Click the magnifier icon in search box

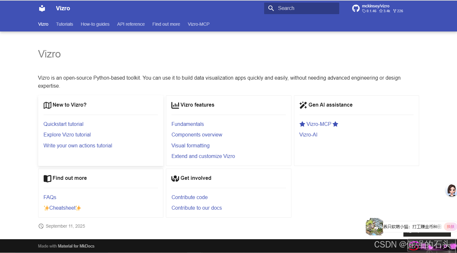click(x=271, y=8)
